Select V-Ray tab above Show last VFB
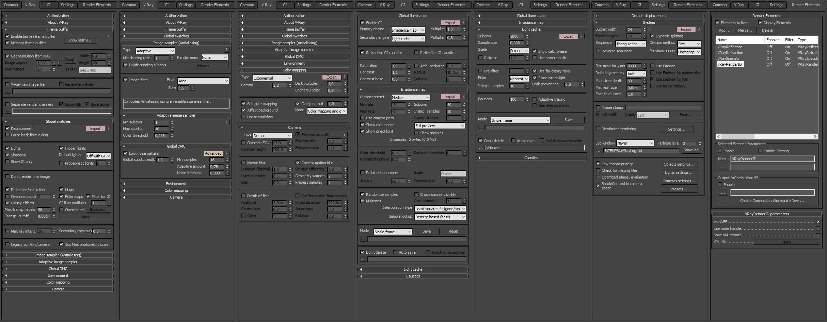This screenshot has width=827, height=322. point(30,5)
